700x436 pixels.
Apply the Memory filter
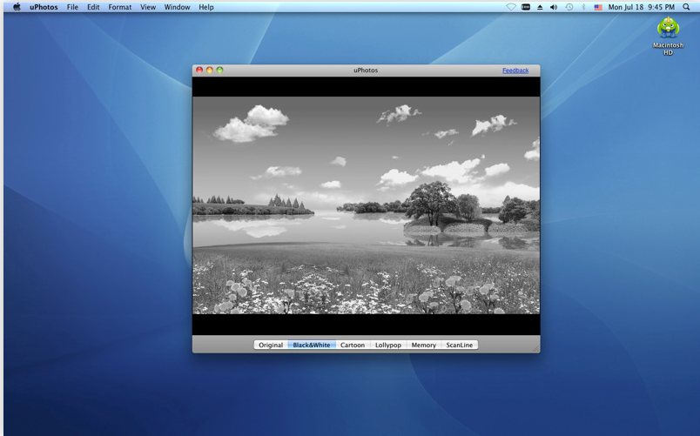tap(424, 345)
